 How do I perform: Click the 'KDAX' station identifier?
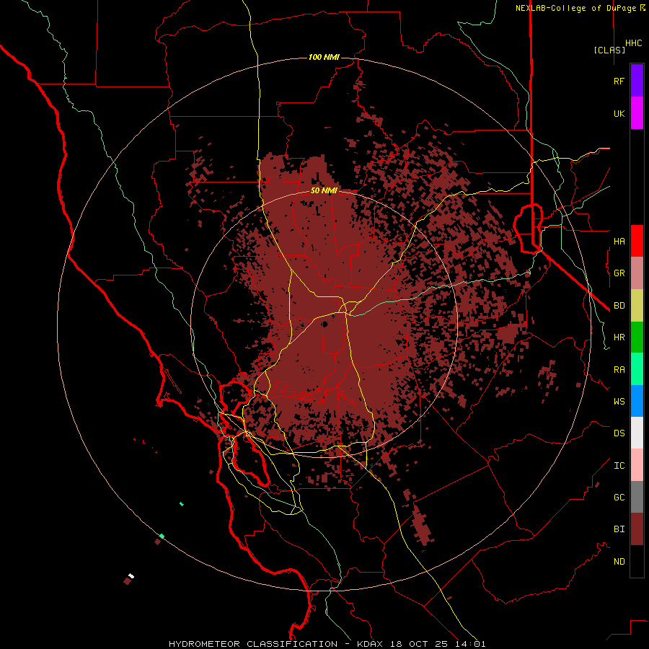[370, 644]
